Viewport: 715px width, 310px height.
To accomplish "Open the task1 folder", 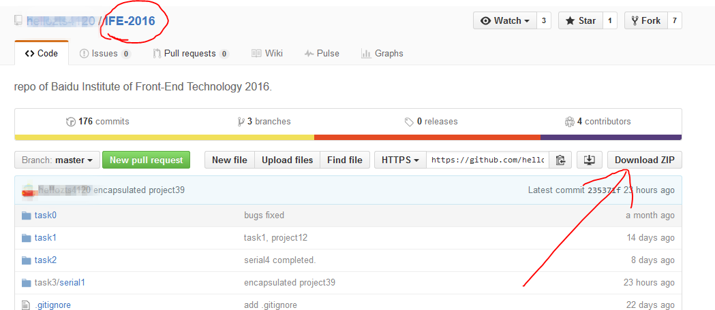I will point(46,238).
